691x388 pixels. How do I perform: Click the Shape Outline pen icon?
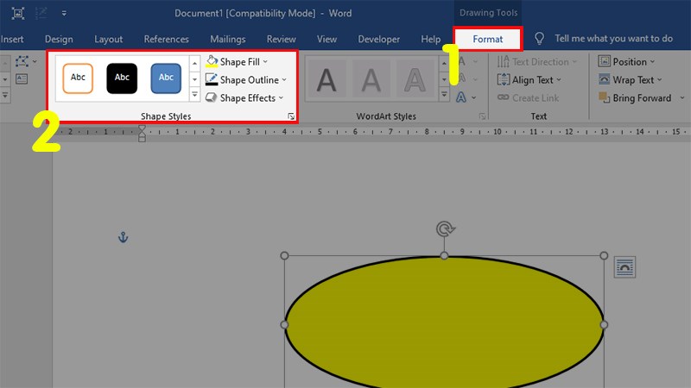coord(212,80)
